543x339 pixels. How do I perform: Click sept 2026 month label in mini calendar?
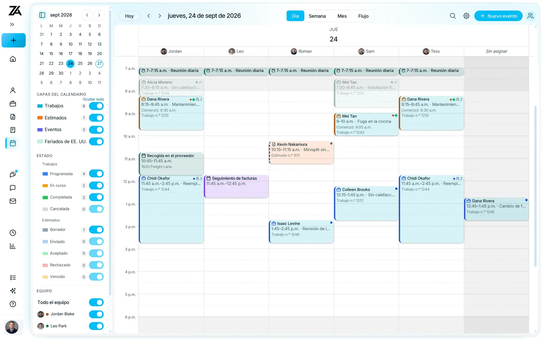click(61, 15)
